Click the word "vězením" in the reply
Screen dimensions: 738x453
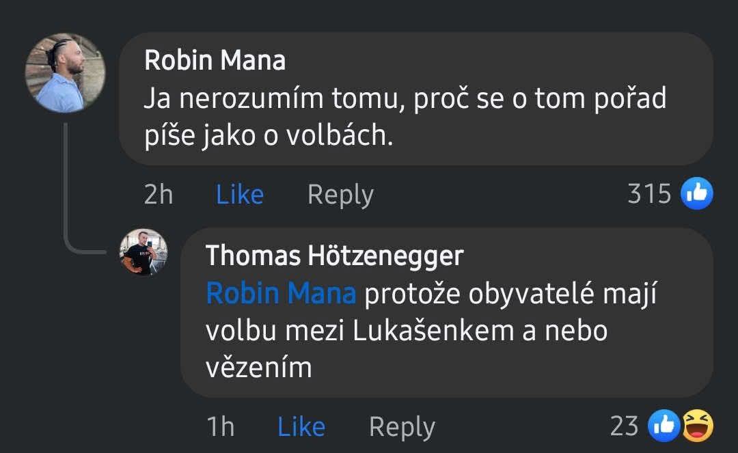(258, 368)
